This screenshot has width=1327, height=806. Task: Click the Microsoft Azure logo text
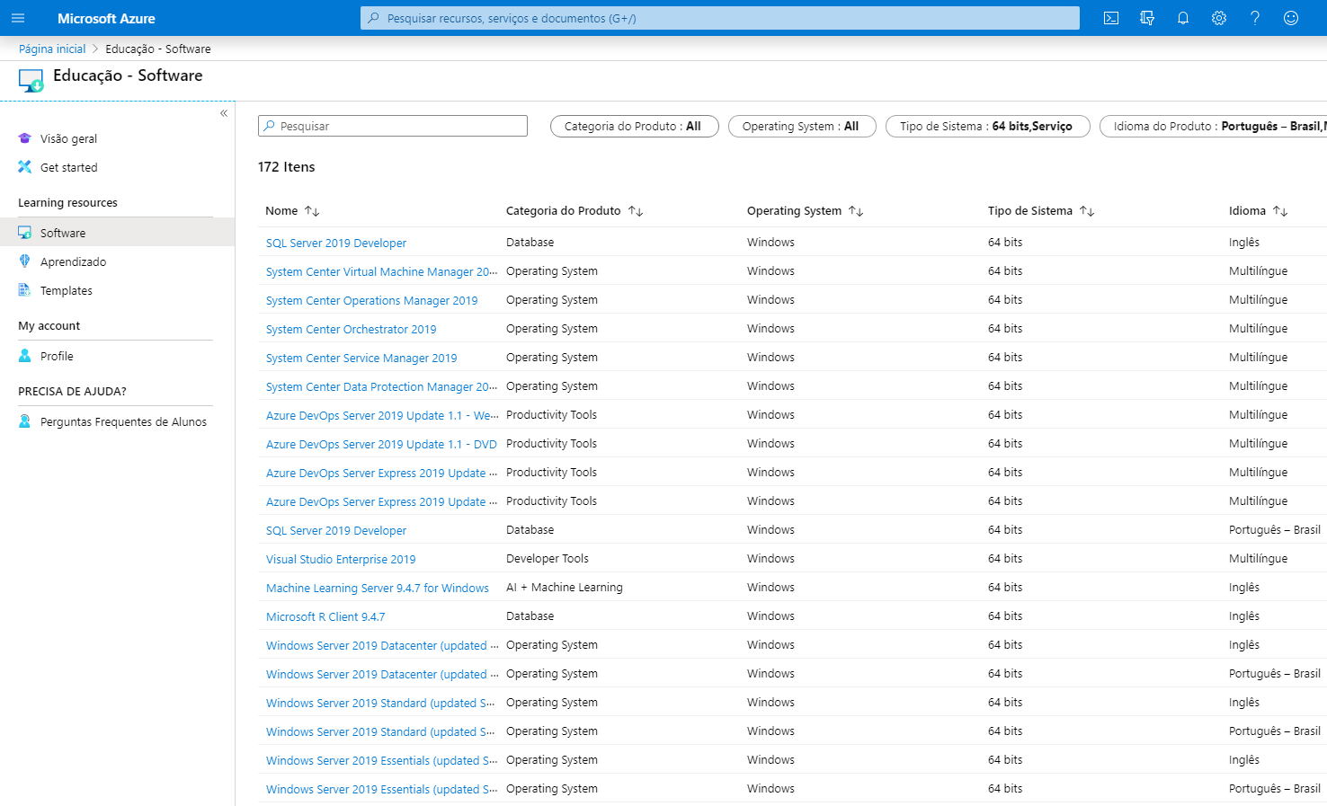(106, 18)
